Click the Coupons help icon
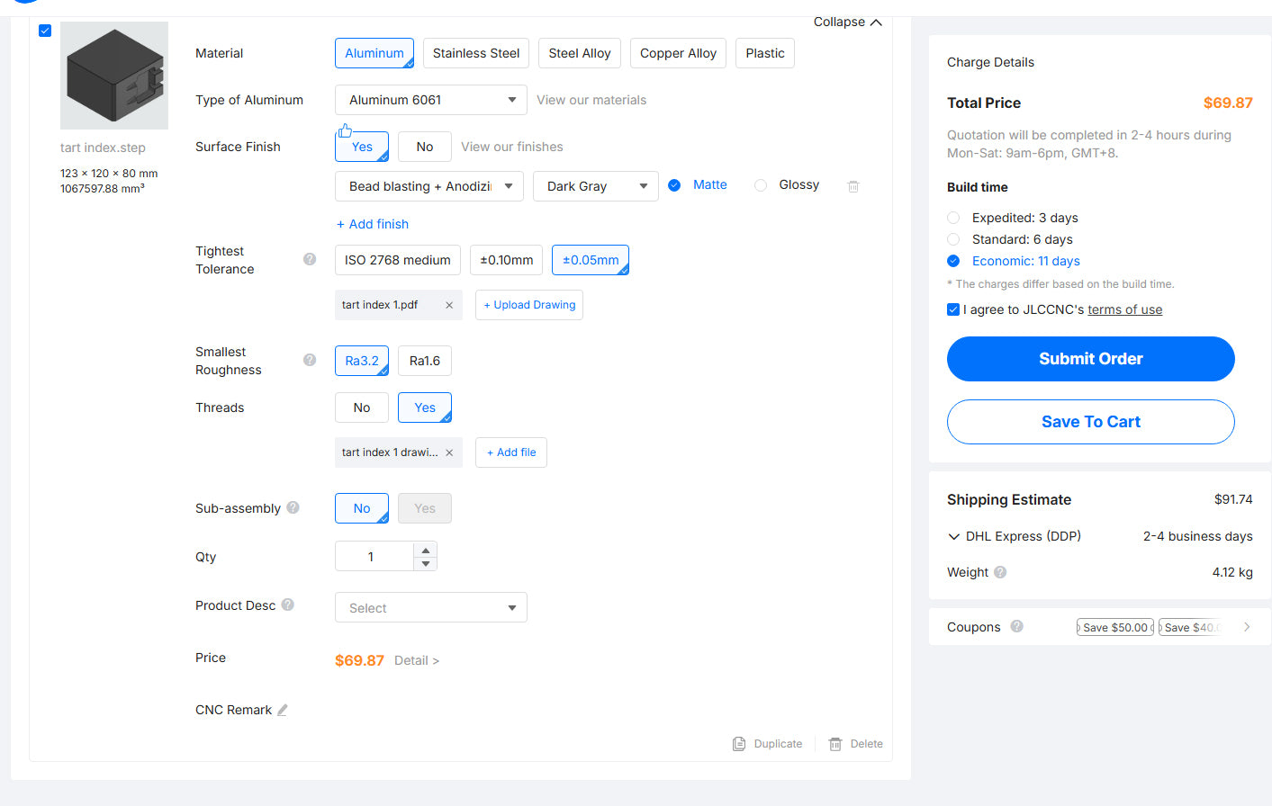The height and width of the screenshot is (806, 1272). click(1016, 626)
